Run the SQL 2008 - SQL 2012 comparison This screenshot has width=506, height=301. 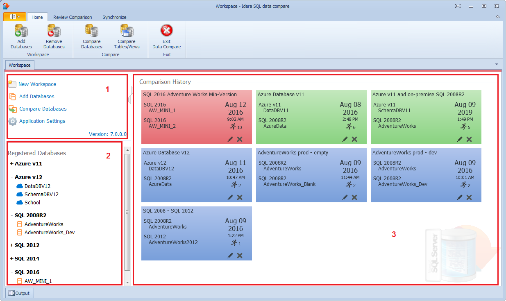point(234,243)
